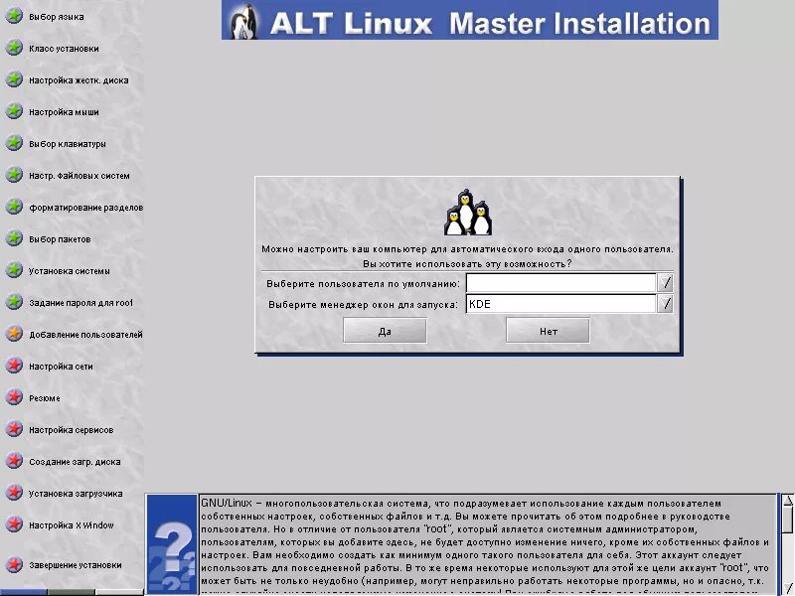Click label Выберите пользователя по умолчанию

point(363,284)
